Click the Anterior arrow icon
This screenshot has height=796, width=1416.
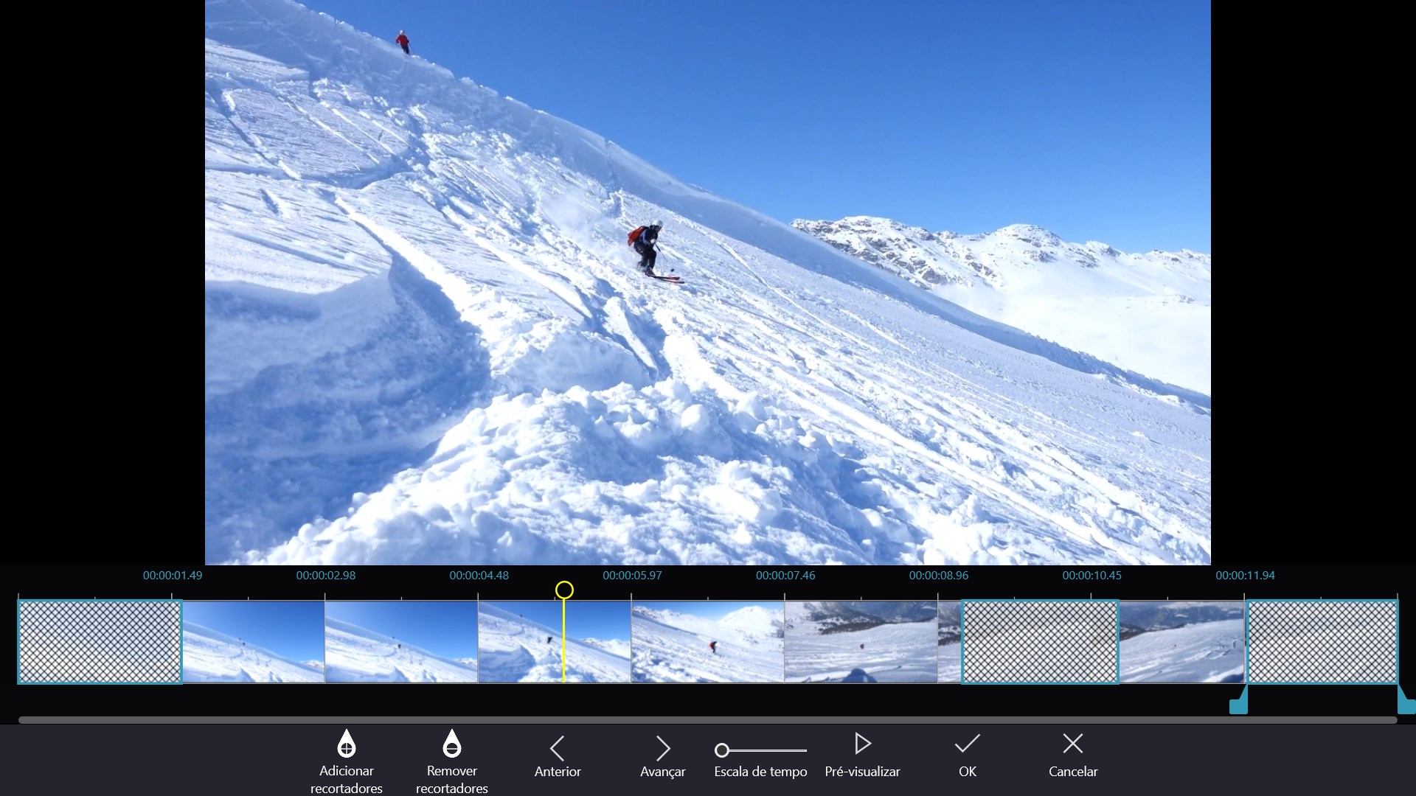click(x=558, y=747)
